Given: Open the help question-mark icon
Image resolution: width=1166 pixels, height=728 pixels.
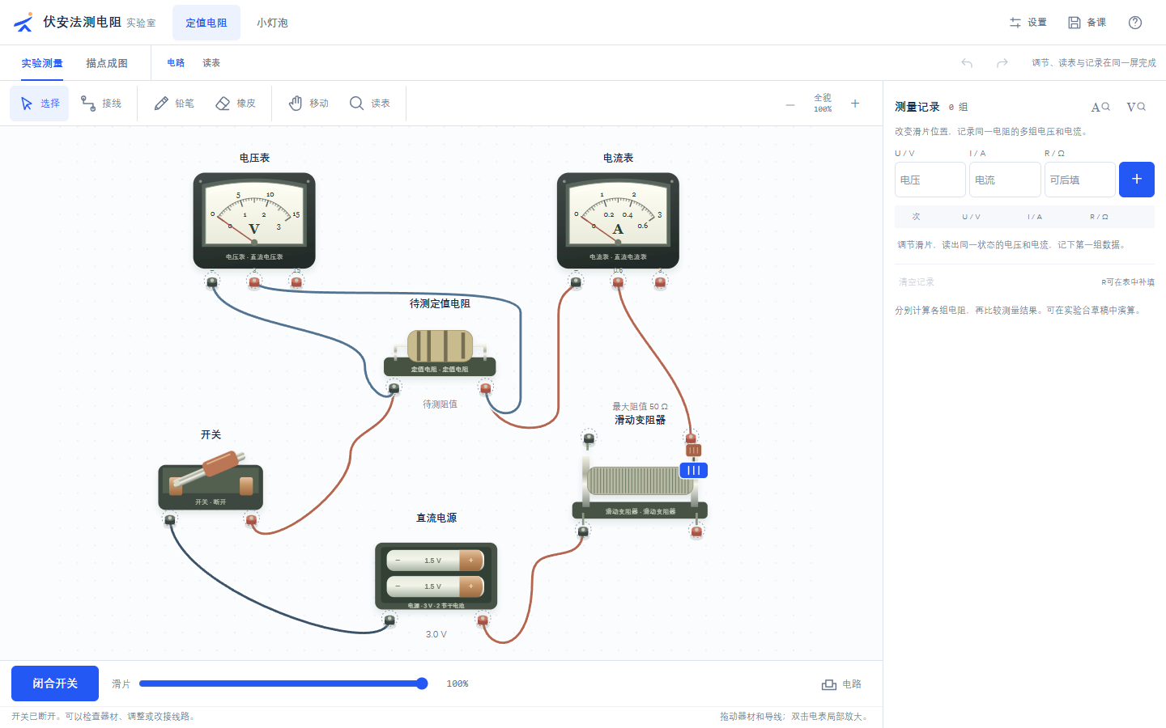Looking at the screenshot, I should click(x=1135, y=23).
